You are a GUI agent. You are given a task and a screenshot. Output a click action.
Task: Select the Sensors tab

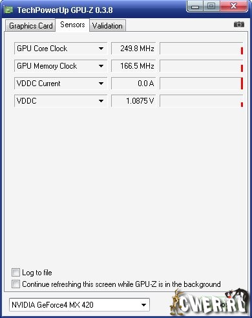[72, 25]
